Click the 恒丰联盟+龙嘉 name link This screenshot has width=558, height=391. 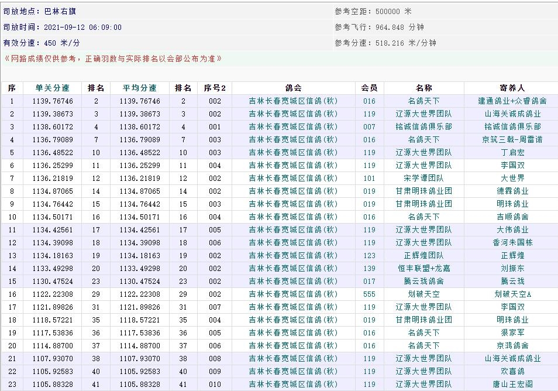[x=423, y=268]
